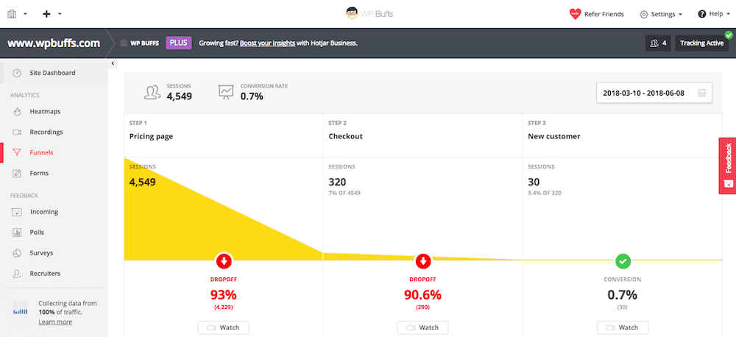This screenshot has height=337, width=736.
Task: Go to Site Dashboard
Action: tap(54, 74)
